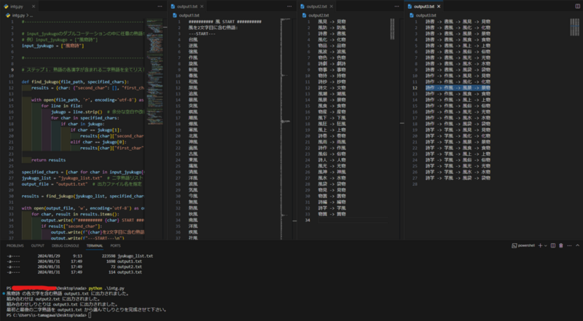
Task: Click 'output3.txt' row in the terminal file listing
Action: point(74,272)
